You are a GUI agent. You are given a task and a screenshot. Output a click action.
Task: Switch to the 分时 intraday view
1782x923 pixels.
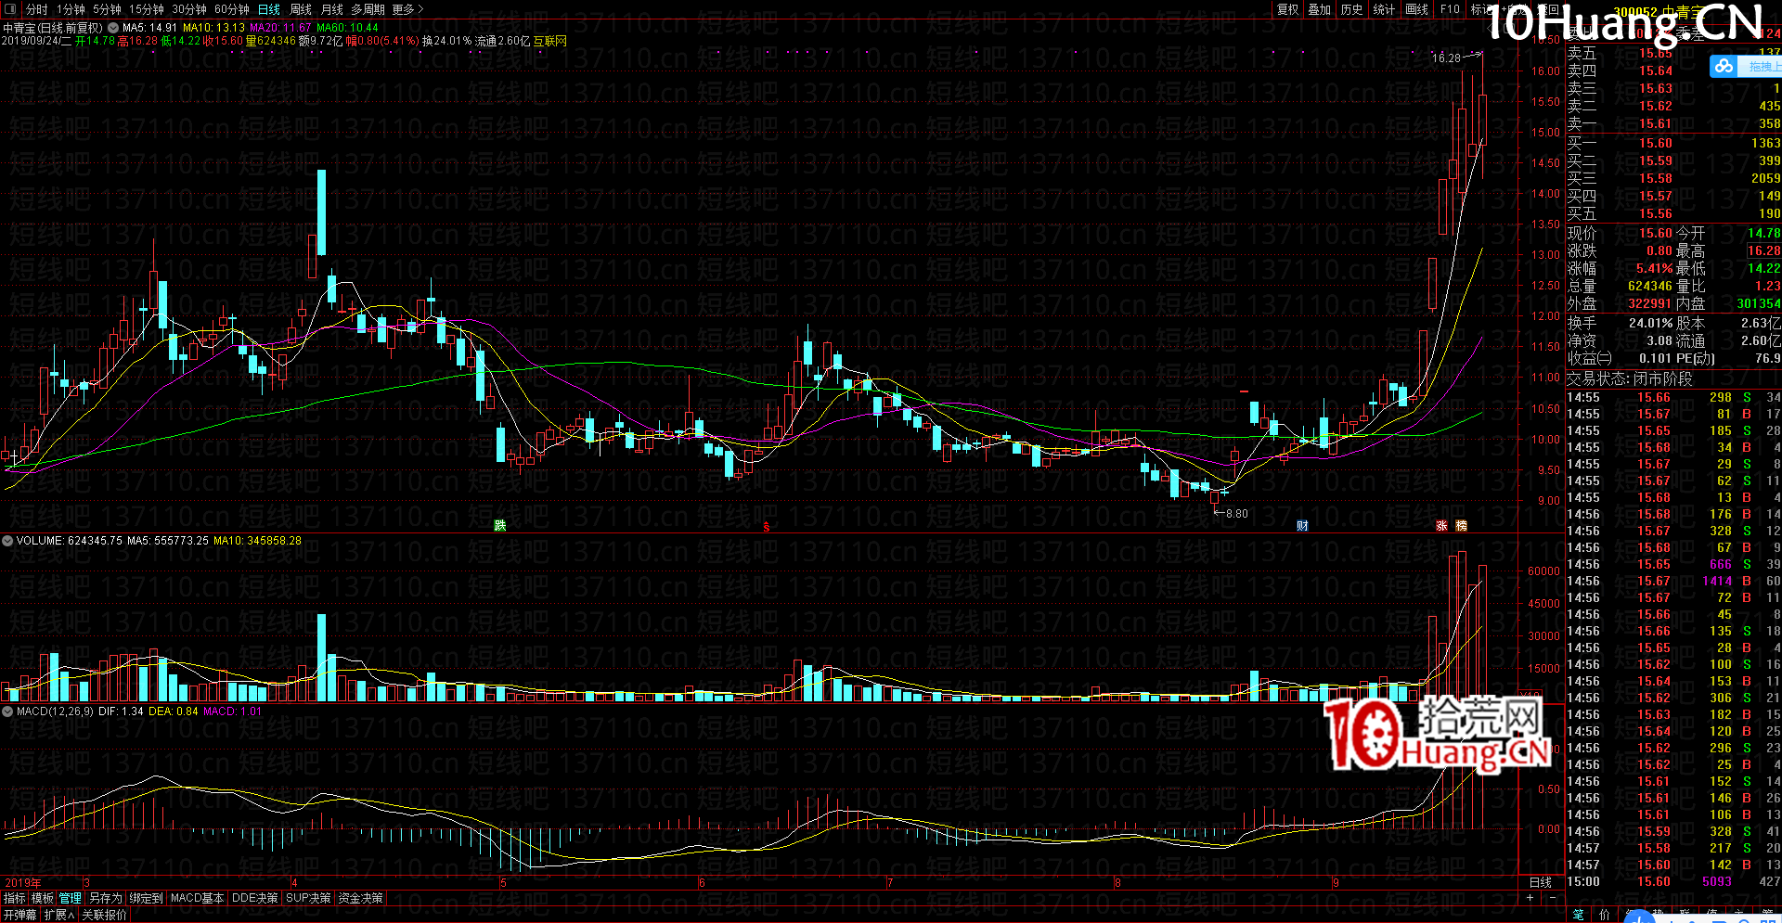36,9
